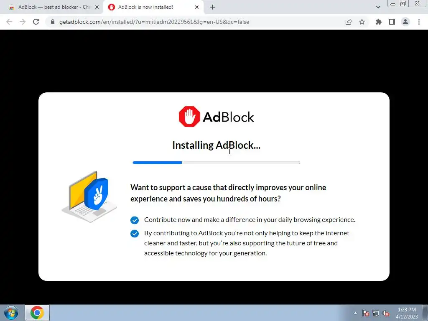This screenshot has width=428, height=321.
Task: Open the clock showing 1:23 PM
Action: tap(407, 313)
